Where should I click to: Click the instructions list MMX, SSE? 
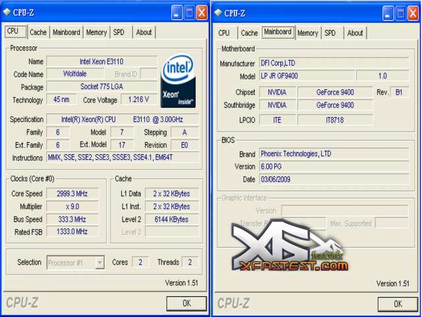pos(123,157)
